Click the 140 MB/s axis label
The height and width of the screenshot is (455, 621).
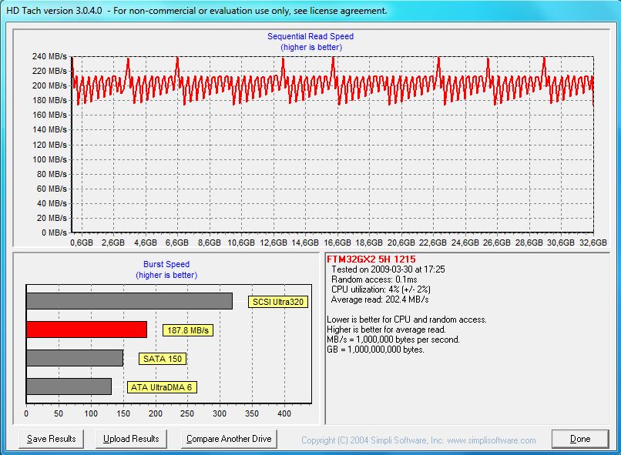point(49,130)
